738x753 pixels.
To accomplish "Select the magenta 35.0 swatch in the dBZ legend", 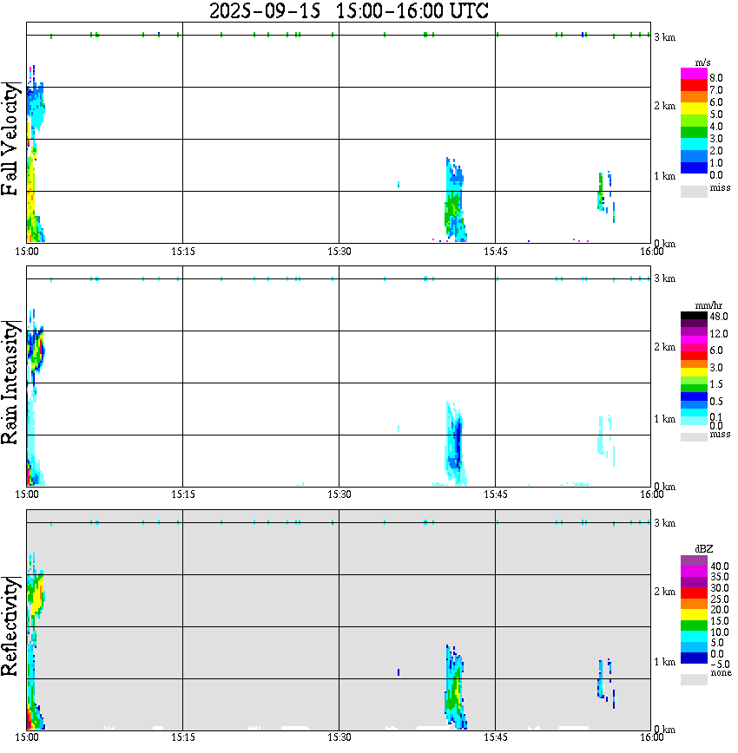I will tap(694, 572).
